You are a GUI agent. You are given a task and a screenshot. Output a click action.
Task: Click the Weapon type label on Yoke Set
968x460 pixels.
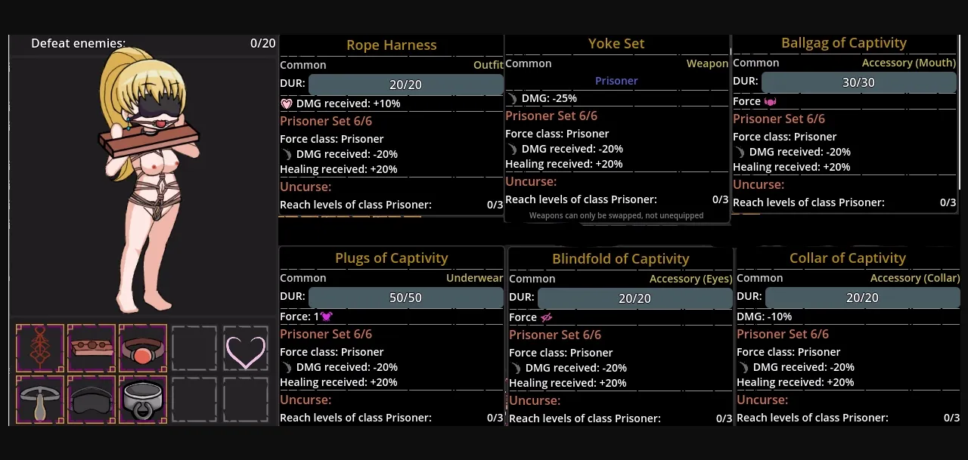coord(707,63)
